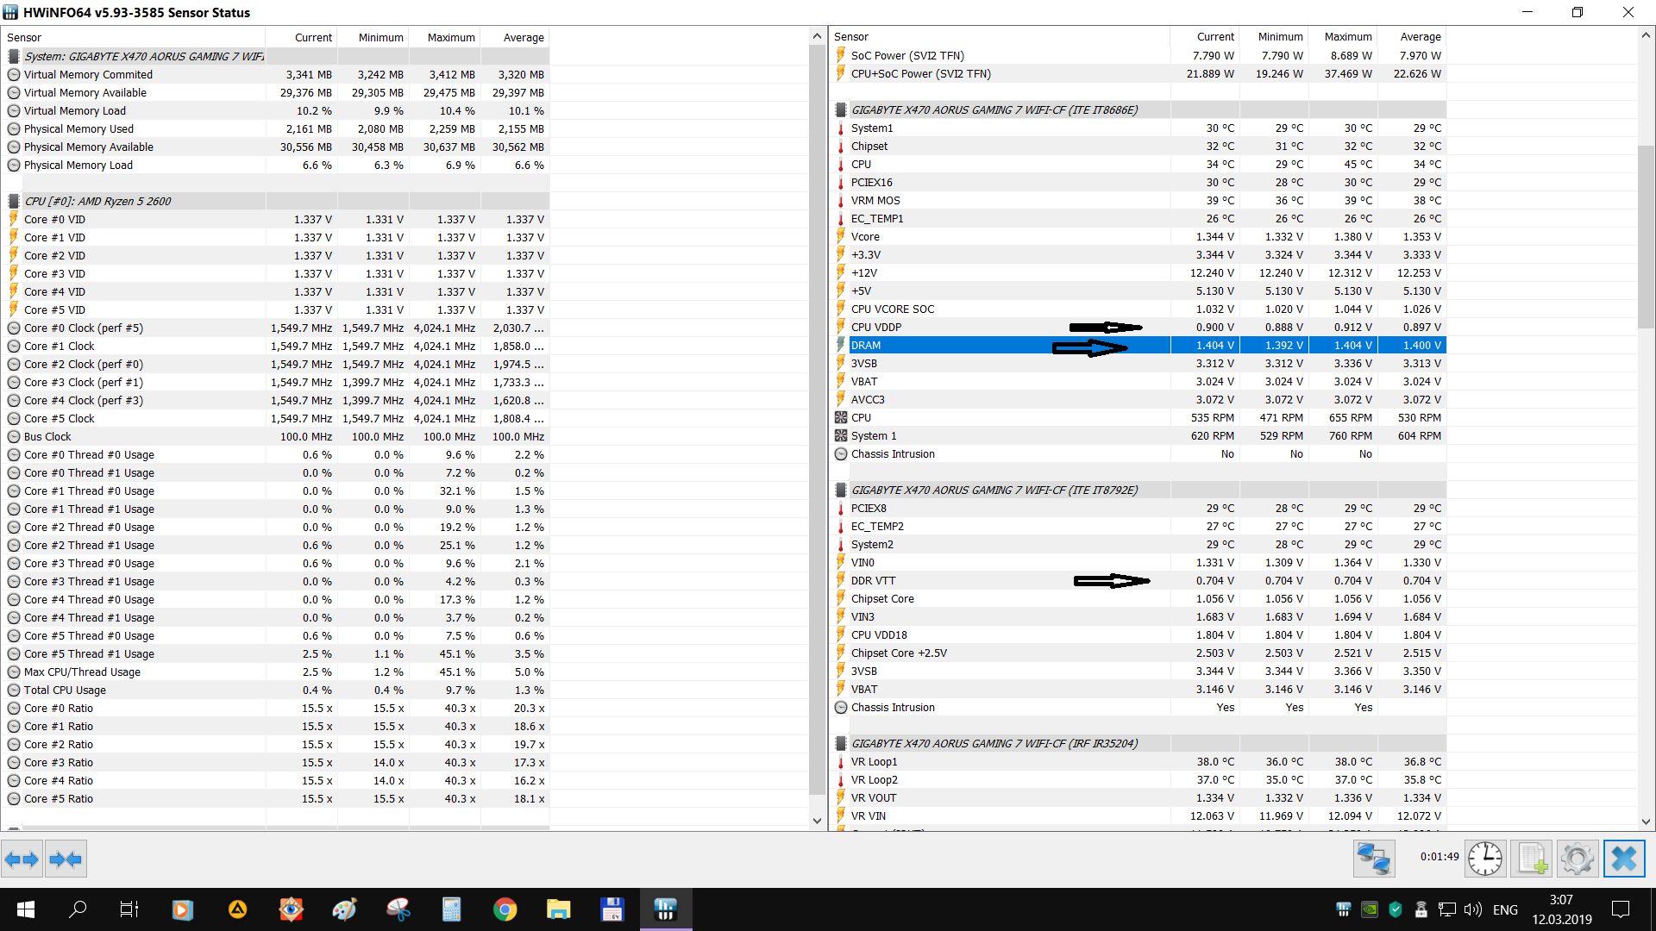Click the collapse panels arrows button
This screenshot has width=1656, height=931.
pyautogui.click(x=66, y=859)
